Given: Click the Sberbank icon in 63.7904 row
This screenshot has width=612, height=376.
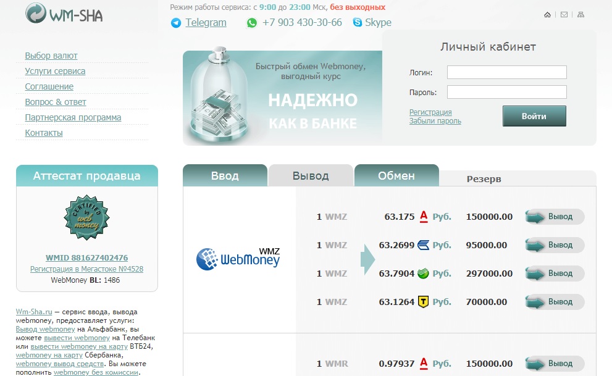Looking at the screenshot, I should click(x=423, y=274).
